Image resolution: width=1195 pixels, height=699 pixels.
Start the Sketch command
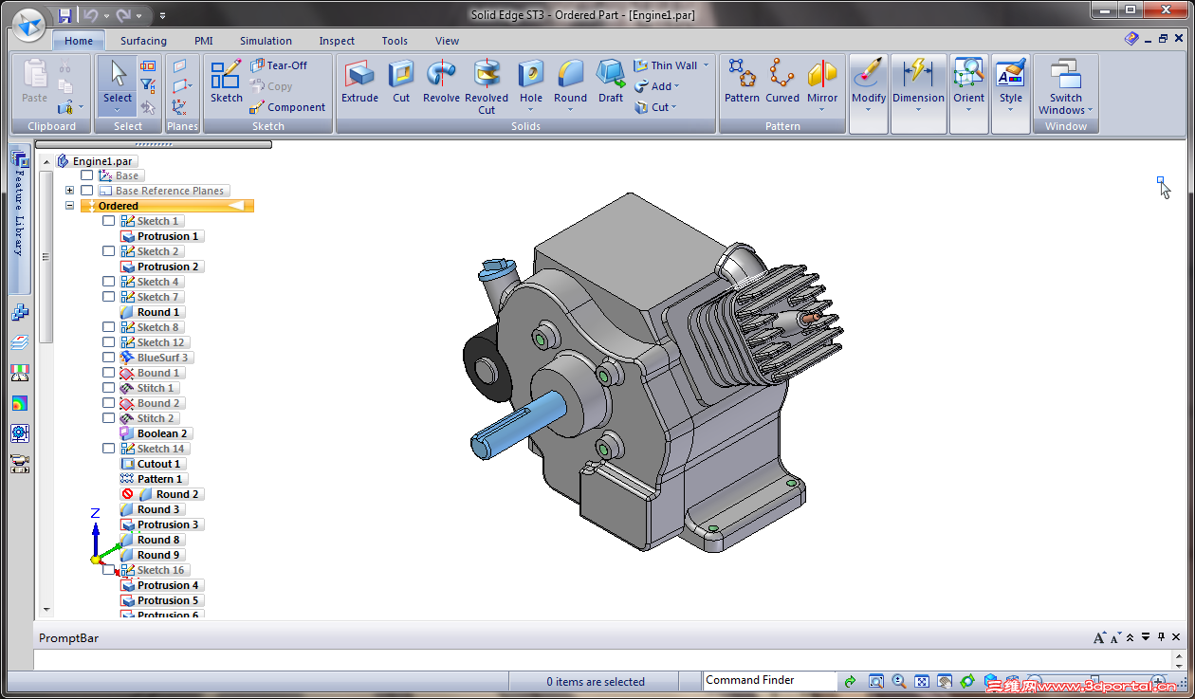227,83
